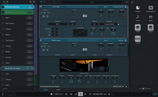Viewport: 158px width, 97px height.
Task: Mute Padshop Layer with M button
Action: pyautogui.click(x=44, y=50)
